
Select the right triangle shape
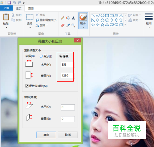tap(93, 20)
